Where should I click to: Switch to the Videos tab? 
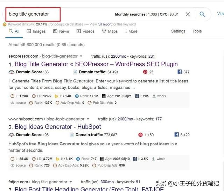tap(85, 31)
